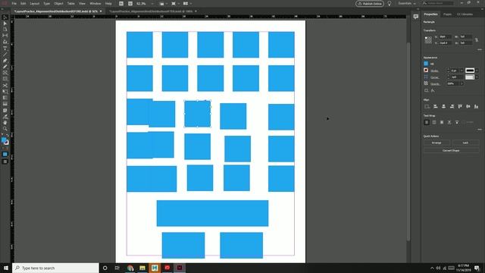The width and height of the screenshot is (485, 273).
Task: Click the Arrange button
Action: (436, 143)
